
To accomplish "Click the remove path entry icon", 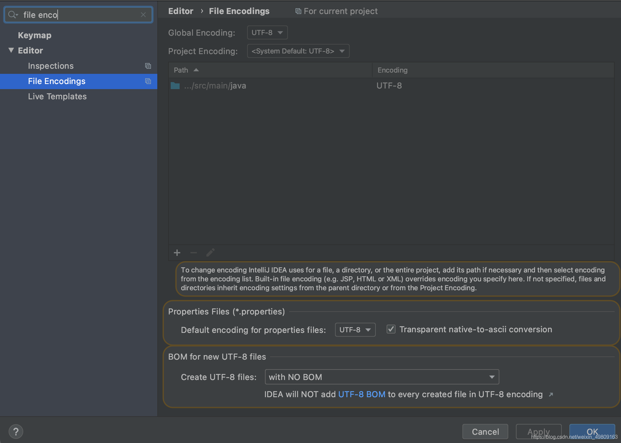I will point(193,253).
